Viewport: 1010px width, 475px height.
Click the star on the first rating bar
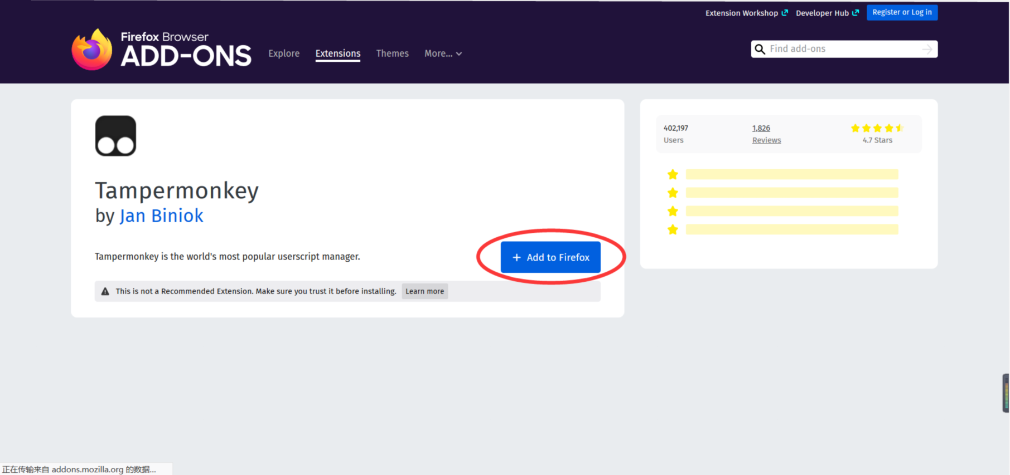673,174
